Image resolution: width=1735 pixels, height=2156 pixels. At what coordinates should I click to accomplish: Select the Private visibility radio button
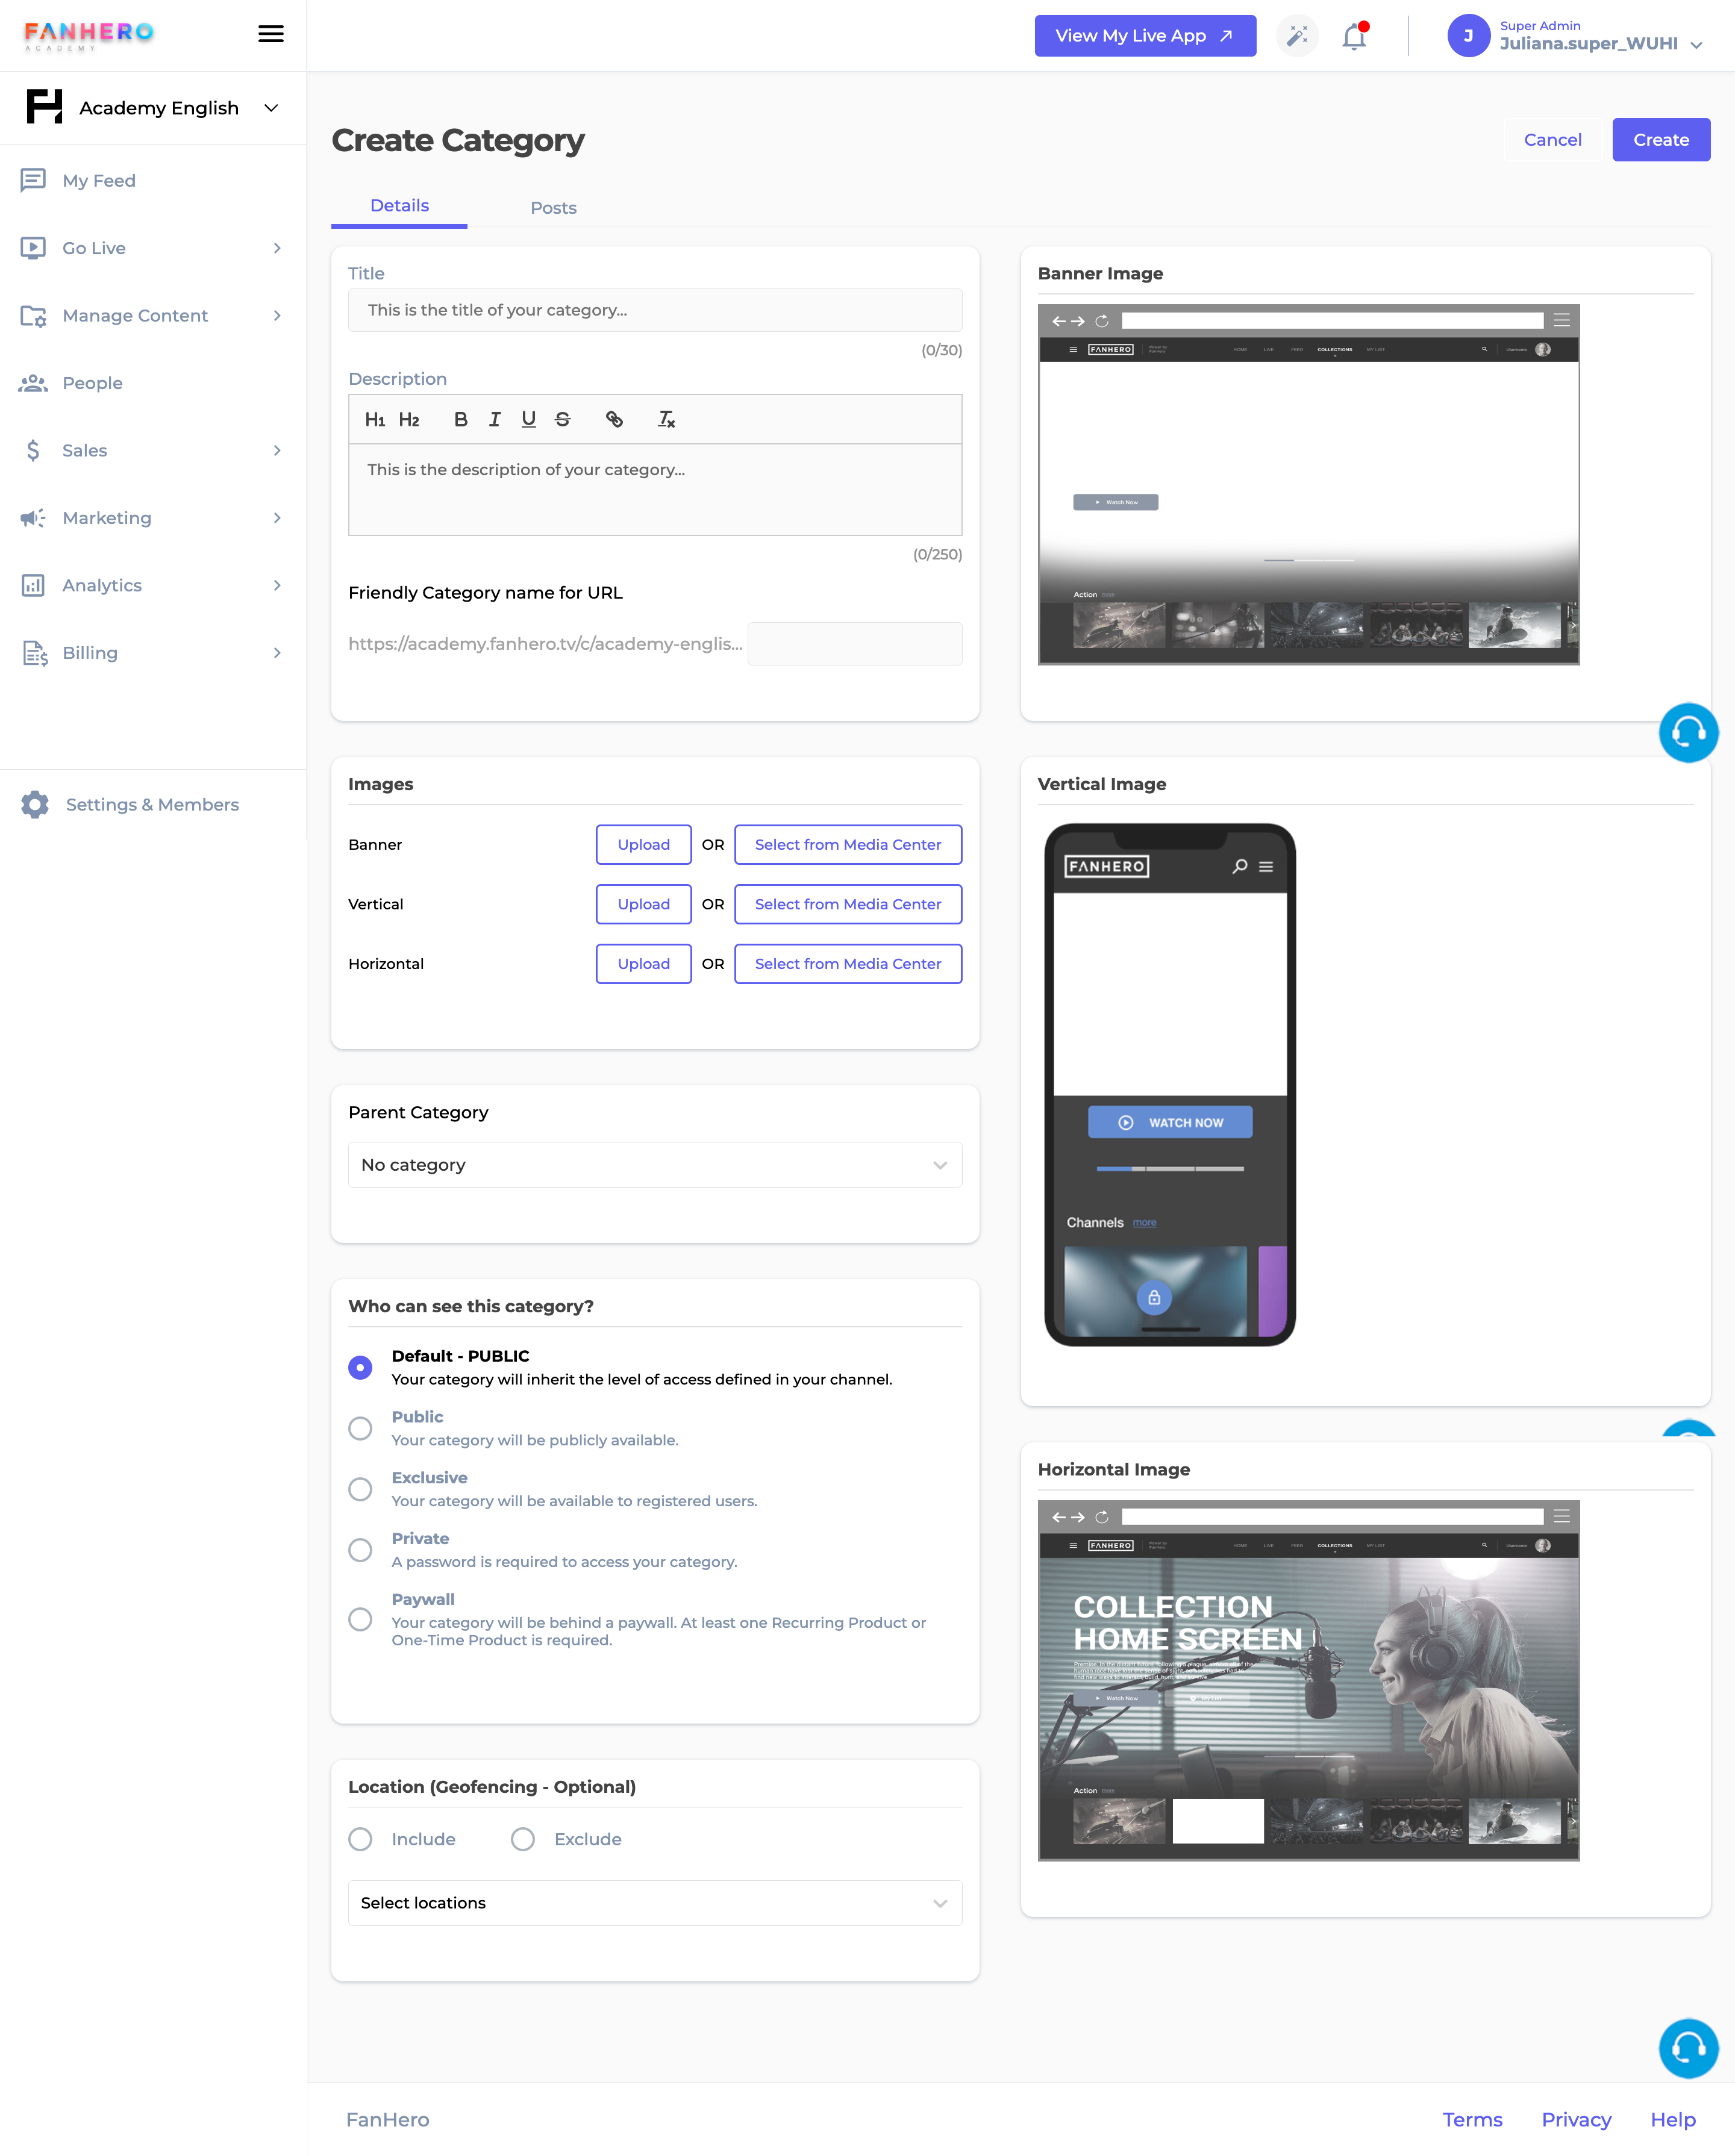coord(360,1551)
